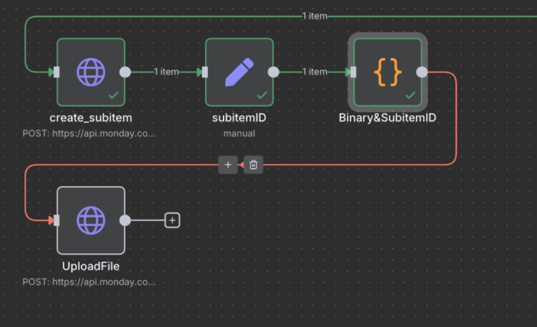Click the success checkmark on Binary&SubitemID
Screen dimensions: 537x327
click(x=410, y=95)
